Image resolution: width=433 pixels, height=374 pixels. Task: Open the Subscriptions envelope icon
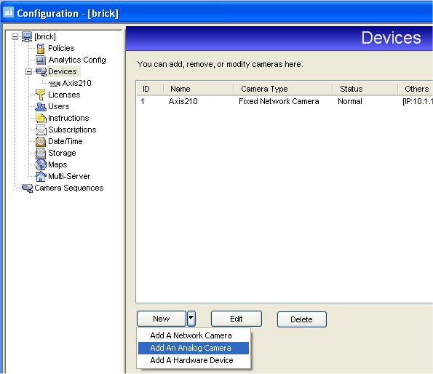(x=41, y=130)
